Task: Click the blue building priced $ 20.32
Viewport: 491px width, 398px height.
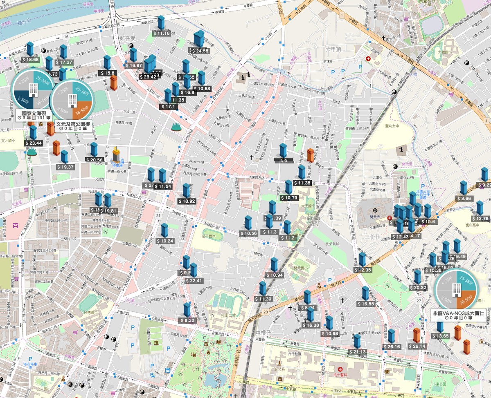Action: point(417,277)
